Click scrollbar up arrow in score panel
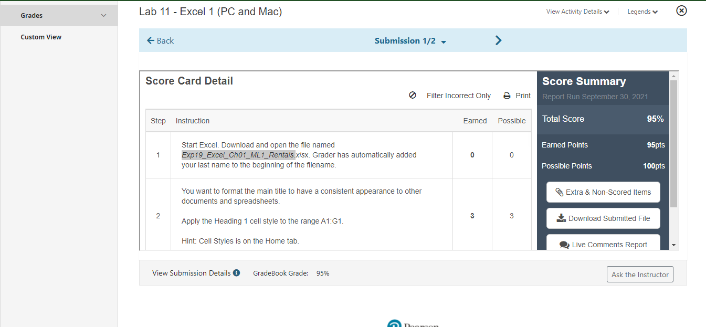706x327 pixels. [x=674, y=76]
